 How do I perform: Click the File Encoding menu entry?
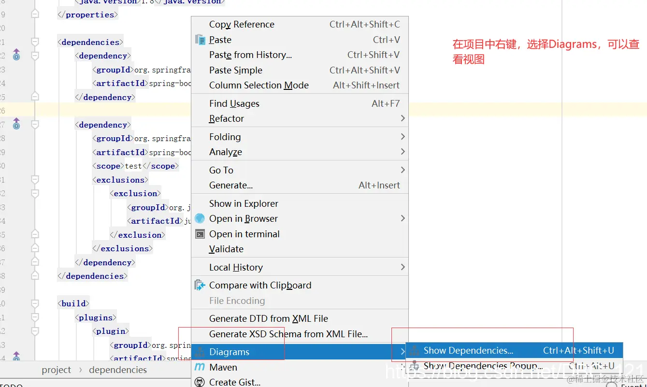click(300, 301)
